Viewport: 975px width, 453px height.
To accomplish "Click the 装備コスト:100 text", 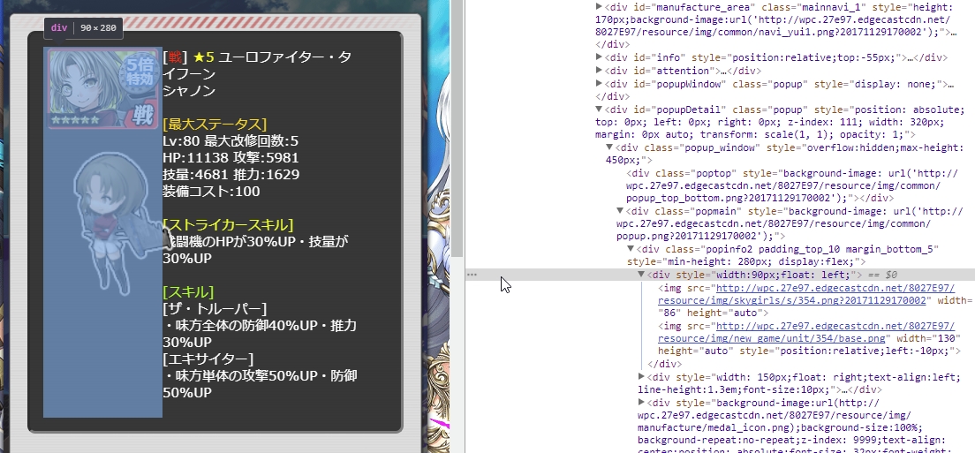I will pyautogui.click(x=211, y=191).
